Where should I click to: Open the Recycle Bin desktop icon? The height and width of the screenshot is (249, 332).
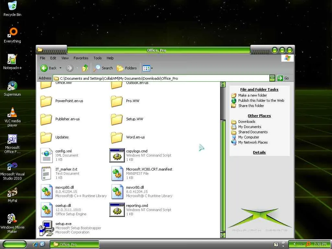12,8
